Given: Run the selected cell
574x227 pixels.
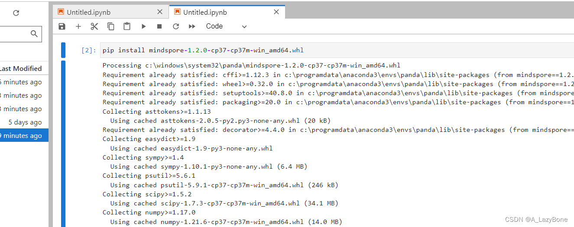Looking at the screenshot, I should [143, 26].
